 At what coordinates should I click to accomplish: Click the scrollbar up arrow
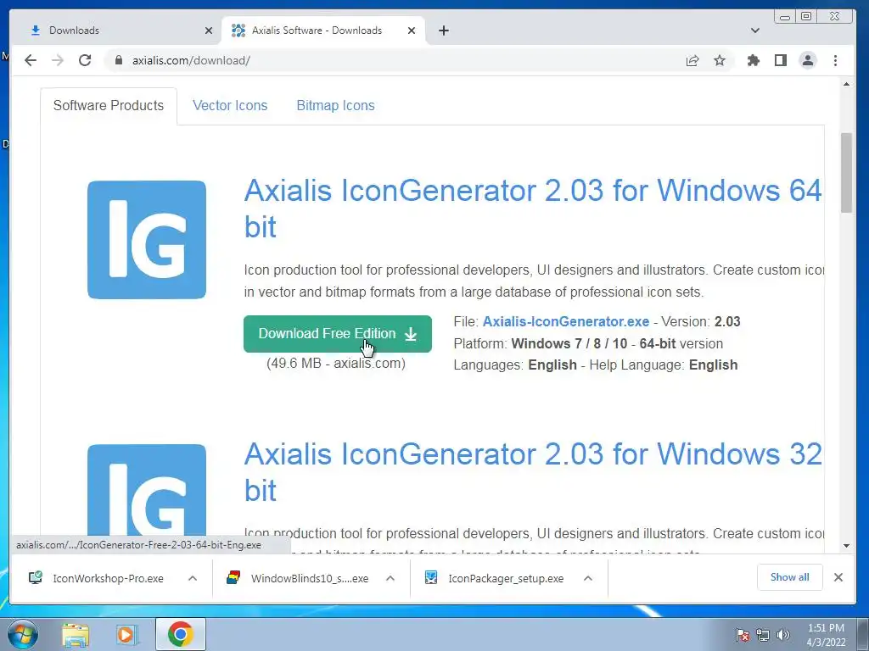point(846,84)
